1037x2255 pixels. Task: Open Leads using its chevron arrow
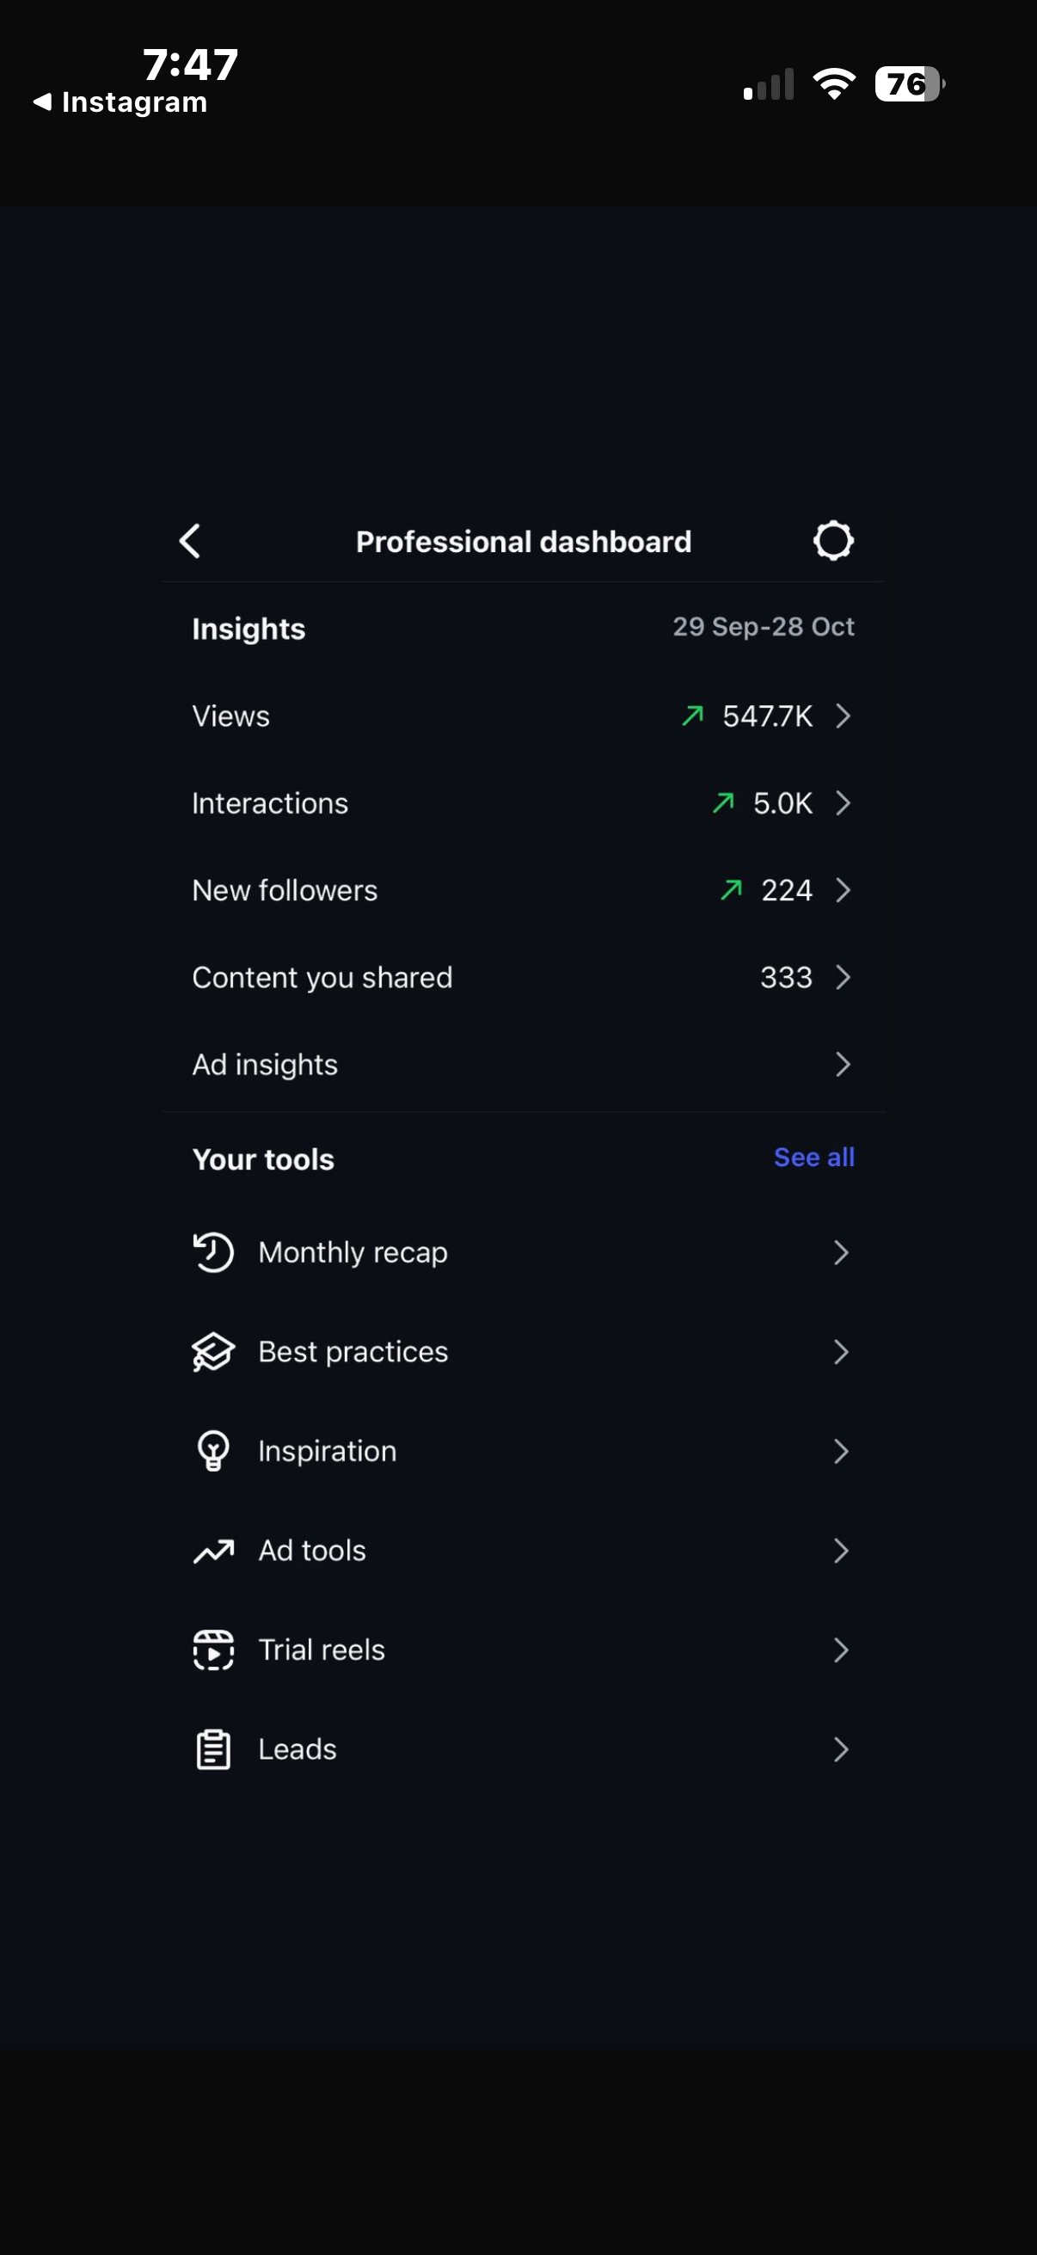tap(841, 1749)
